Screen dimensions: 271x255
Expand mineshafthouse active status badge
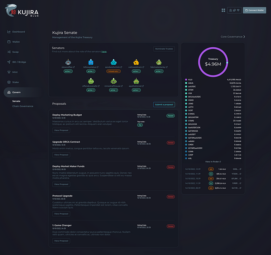click(x=113, y=90)
